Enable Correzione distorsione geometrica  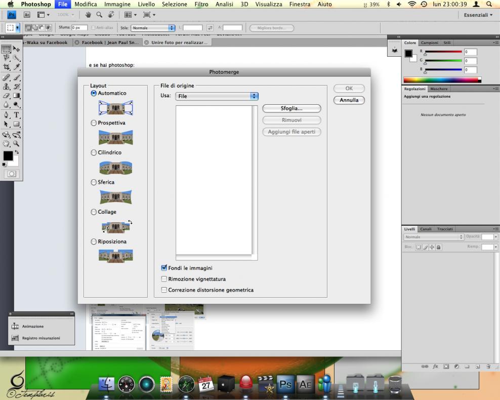164,290
